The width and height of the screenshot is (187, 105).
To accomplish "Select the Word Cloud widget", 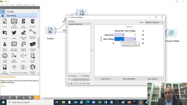I will pos(14,69).
